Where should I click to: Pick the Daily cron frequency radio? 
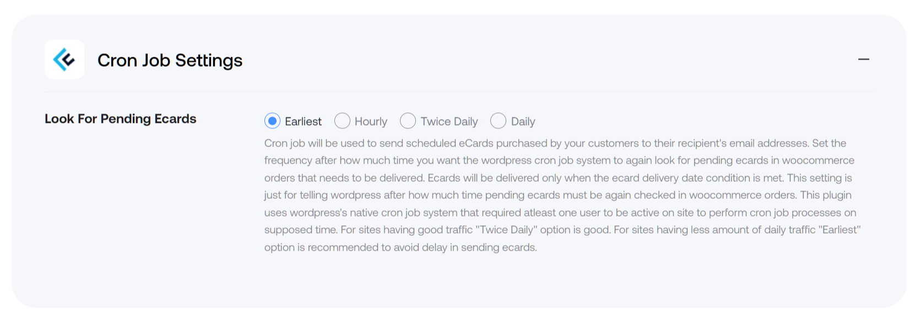498,121
